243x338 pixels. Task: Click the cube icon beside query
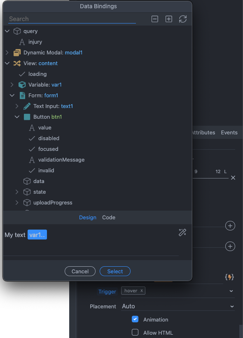(16, 31)
